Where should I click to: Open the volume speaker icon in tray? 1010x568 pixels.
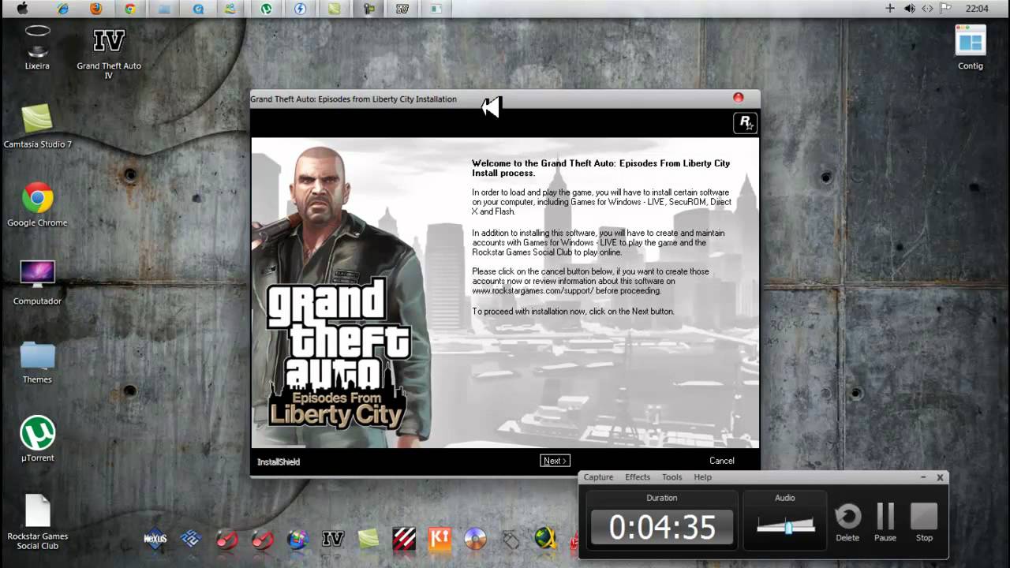[909, 9]
